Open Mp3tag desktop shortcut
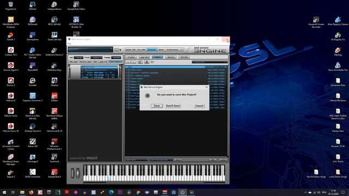This screenshot has height=196, width=349. click(338, 52)
